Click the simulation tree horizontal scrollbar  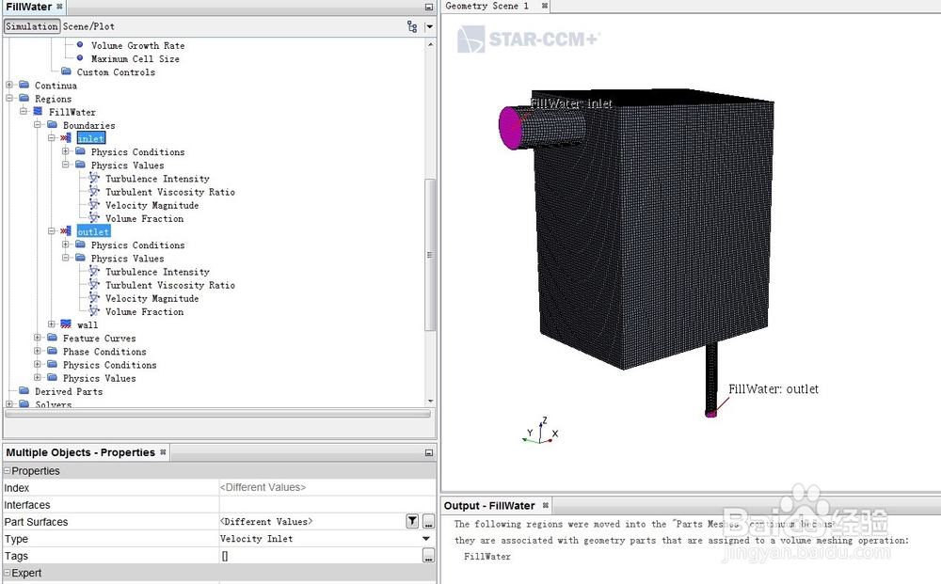click(218, 413)
